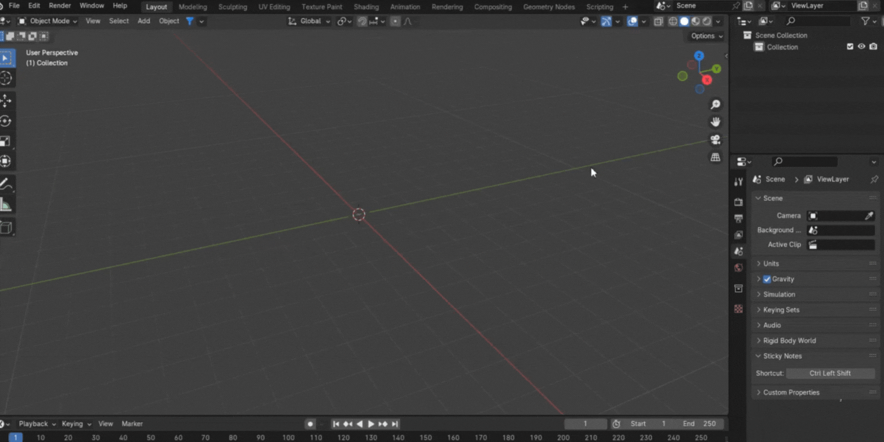The height and width of the screenshot is (442, 884).
Task: Expand the Rigid Body World panel
Action: click(789, 341)
